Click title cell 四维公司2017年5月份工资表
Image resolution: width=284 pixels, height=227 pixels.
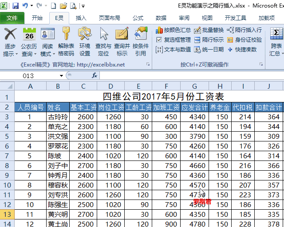click(x=163, y=97)
